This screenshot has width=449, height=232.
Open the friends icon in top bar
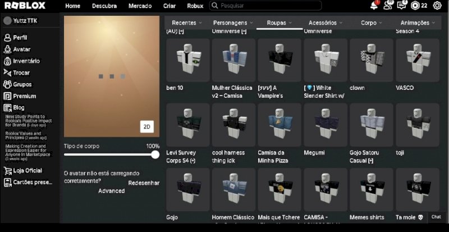388,6
